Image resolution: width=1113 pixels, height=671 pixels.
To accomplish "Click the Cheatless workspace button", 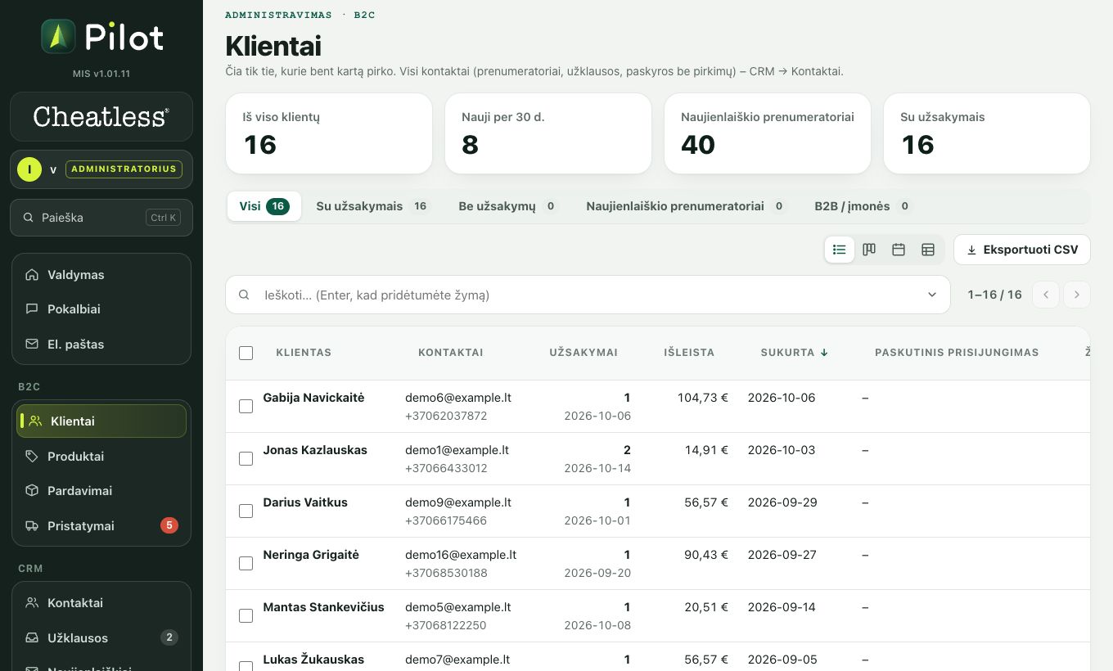I will coord(101,116).
